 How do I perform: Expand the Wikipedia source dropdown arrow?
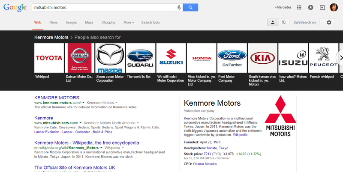123,148
